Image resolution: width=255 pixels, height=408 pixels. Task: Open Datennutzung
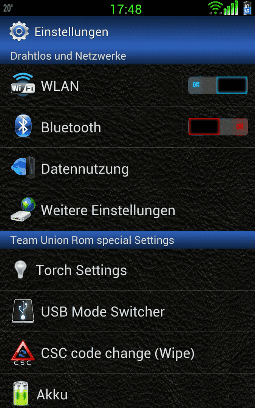point(128,168)
